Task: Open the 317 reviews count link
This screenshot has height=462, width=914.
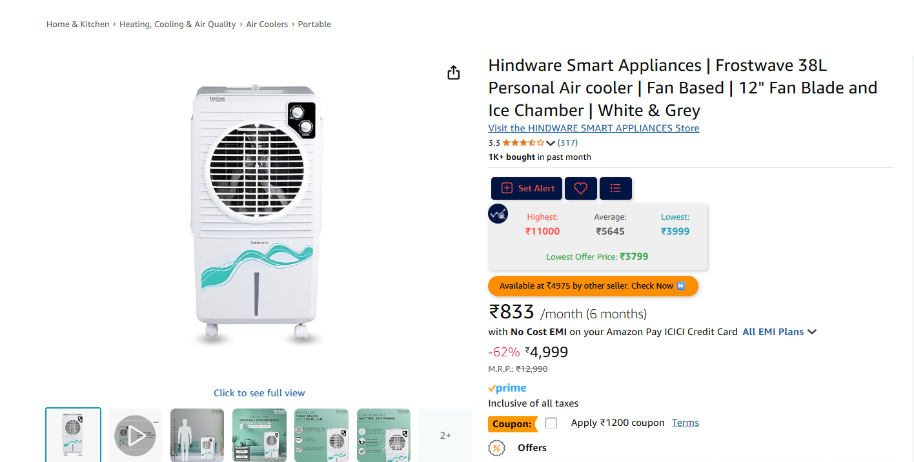Action: click(x=567, y=143)
